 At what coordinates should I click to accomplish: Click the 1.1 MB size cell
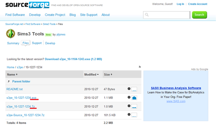coord(108,98)
